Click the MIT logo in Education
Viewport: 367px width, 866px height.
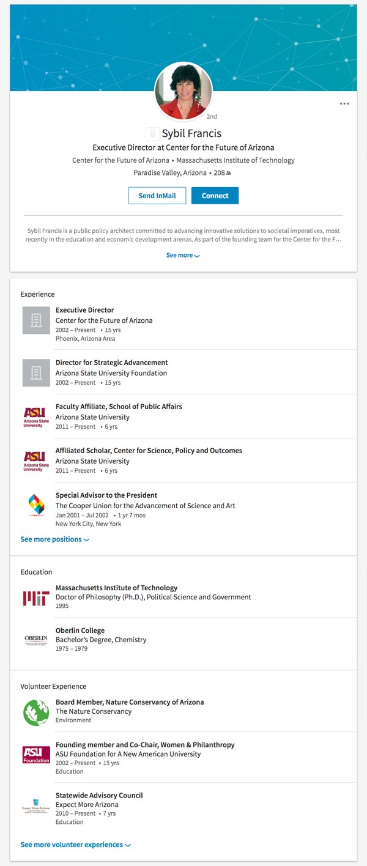coord(36,598)
